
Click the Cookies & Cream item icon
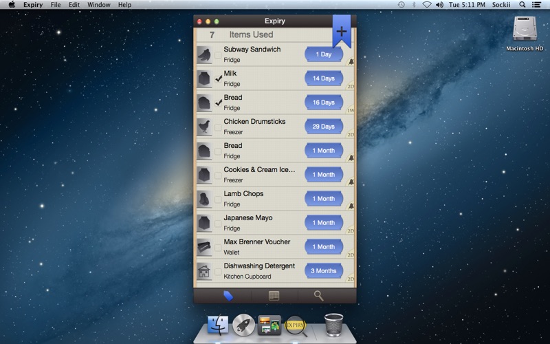(x=204, y=175)
